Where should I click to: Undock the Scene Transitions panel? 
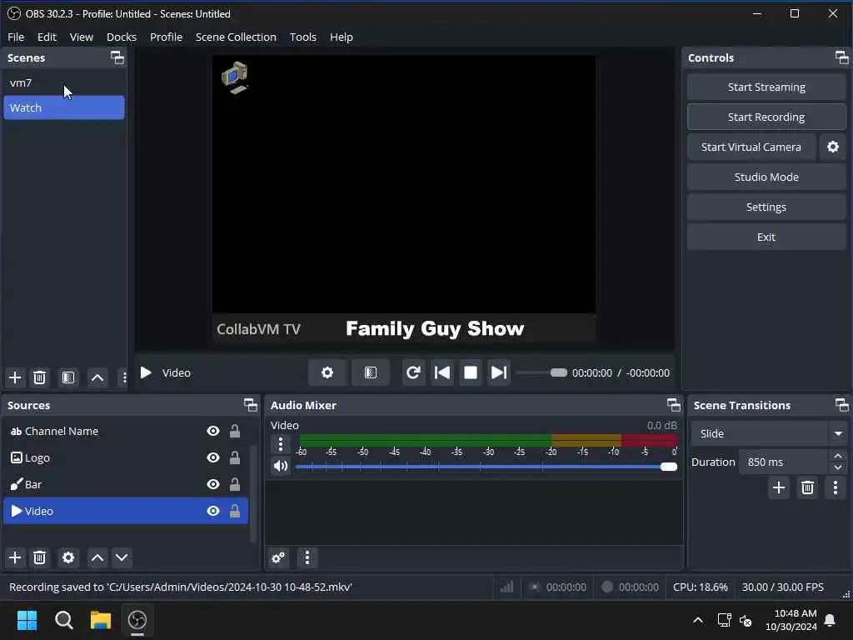[841, 405]
